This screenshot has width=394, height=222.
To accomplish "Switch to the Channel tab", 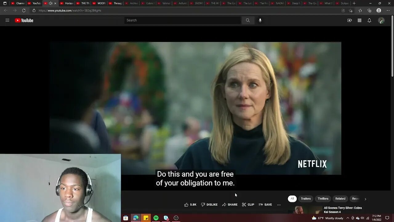I will click(x=18, y=3).
